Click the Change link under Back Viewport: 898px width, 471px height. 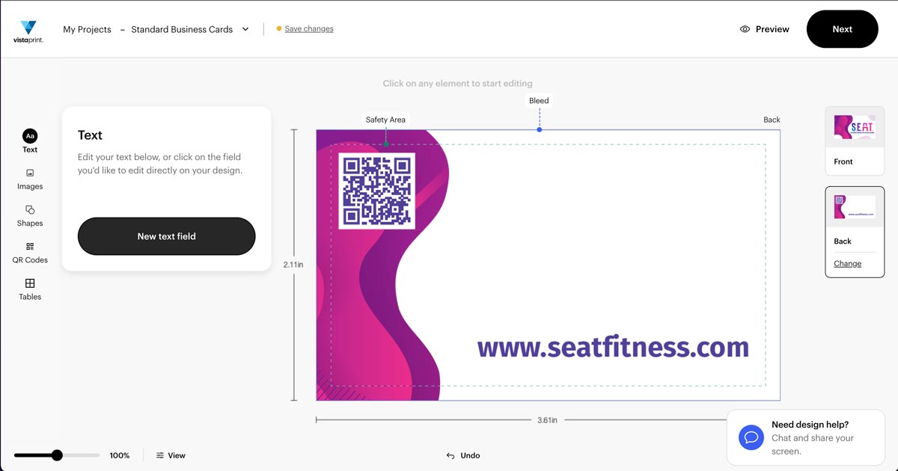pos(847,263)
